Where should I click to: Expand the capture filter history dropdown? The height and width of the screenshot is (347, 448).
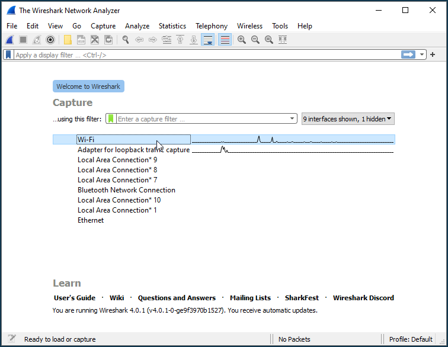point(292,118)
